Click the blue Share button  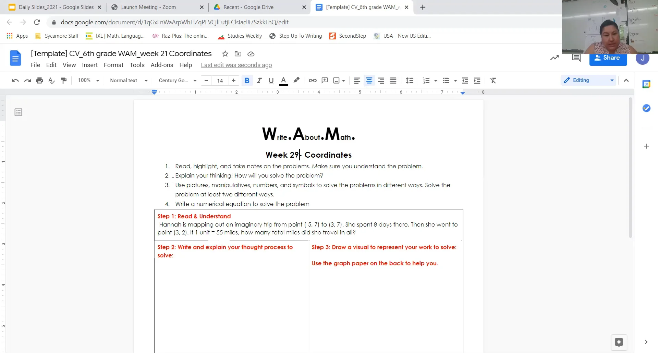pos(608,58)
